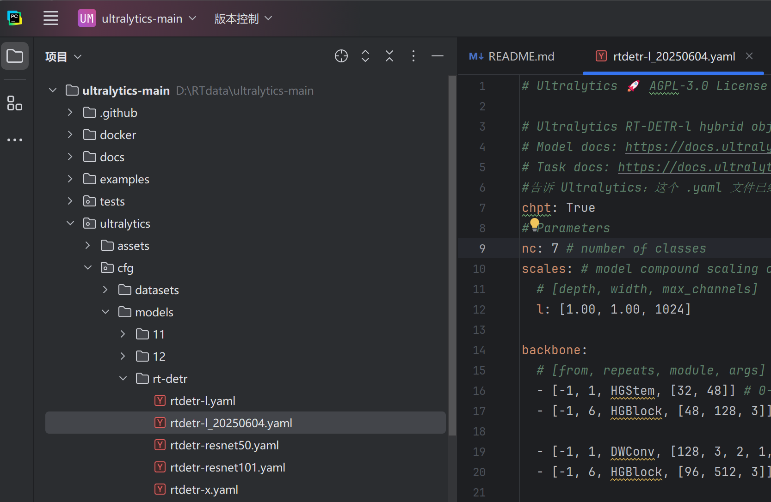Screen dimensions: 771x502
Task: Click 'backbone:' key on line 14
Action: pyautogui.click(x=555, y=350)
